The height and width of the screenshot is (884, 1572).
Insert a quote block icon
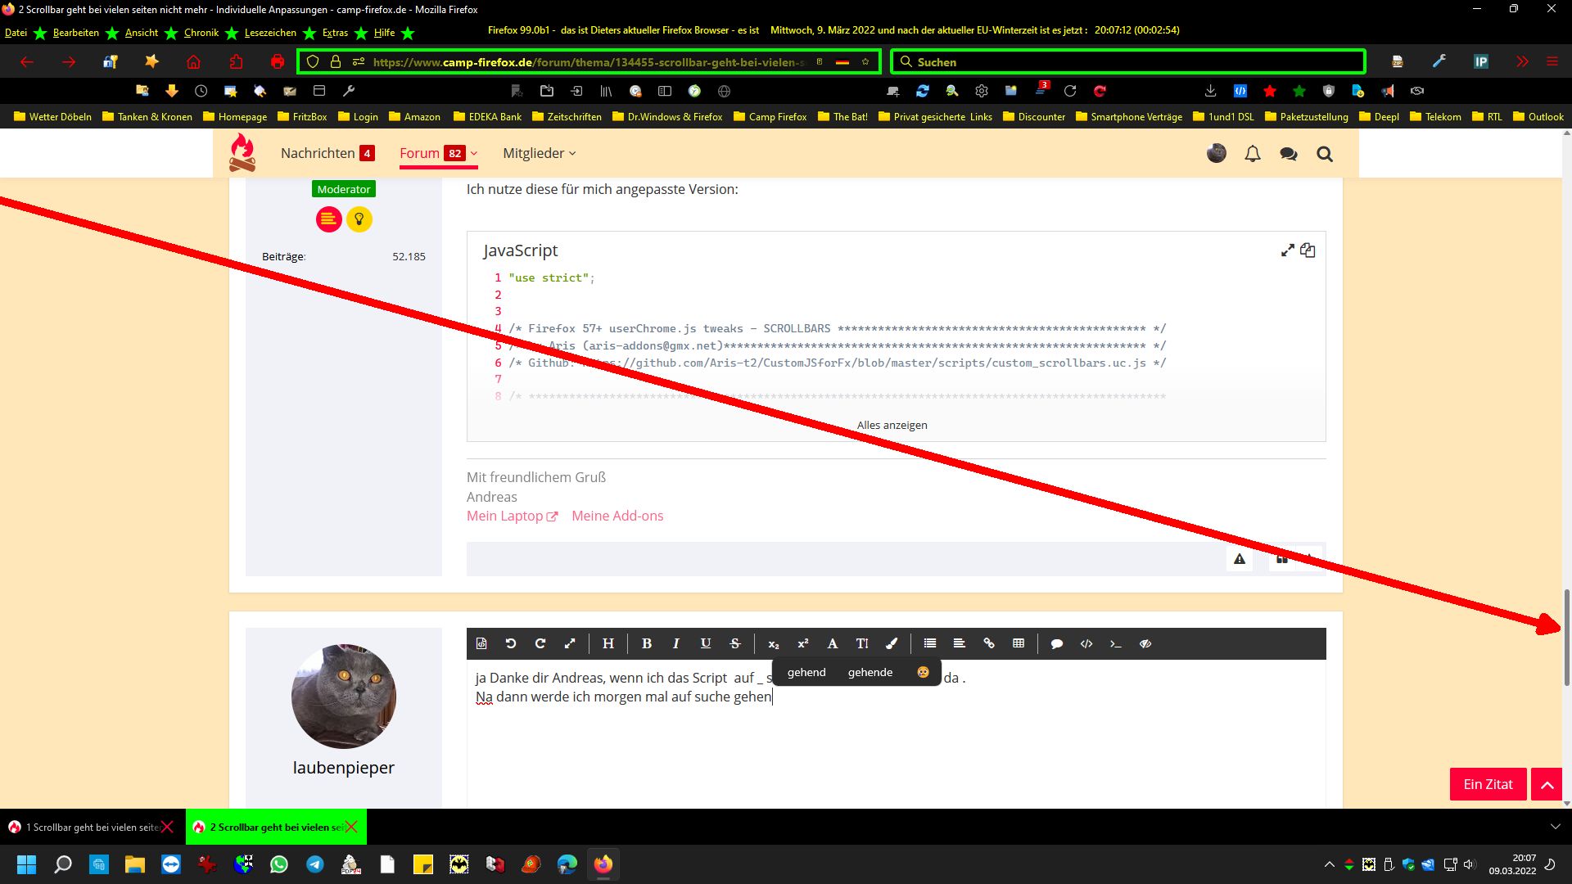click(1056, 643)
